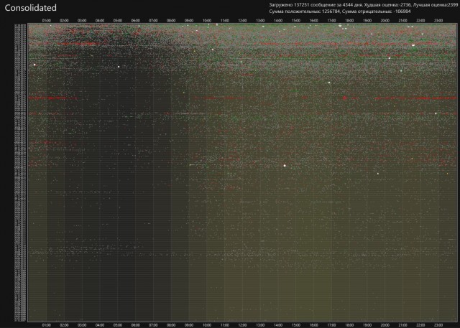Select the 18:00 label on the bottom axis
This screenshot has width=460, height=328.
349,325
